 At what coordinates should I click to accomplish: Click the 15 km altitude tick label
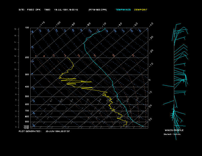15,36
